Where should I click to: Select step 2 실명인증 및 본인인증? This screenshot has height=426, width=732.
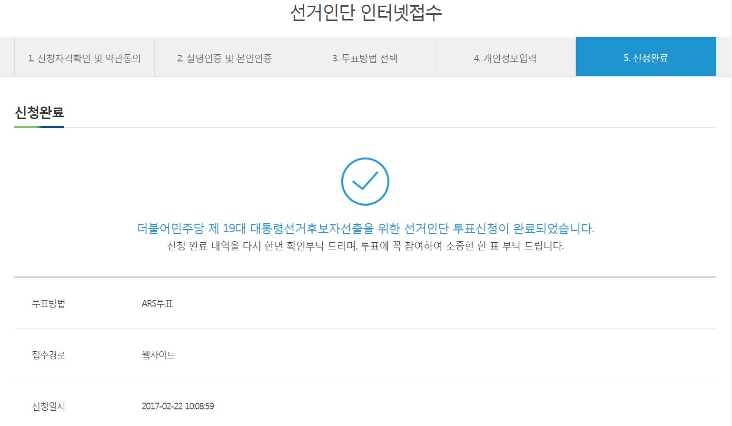tap(225, 58)
